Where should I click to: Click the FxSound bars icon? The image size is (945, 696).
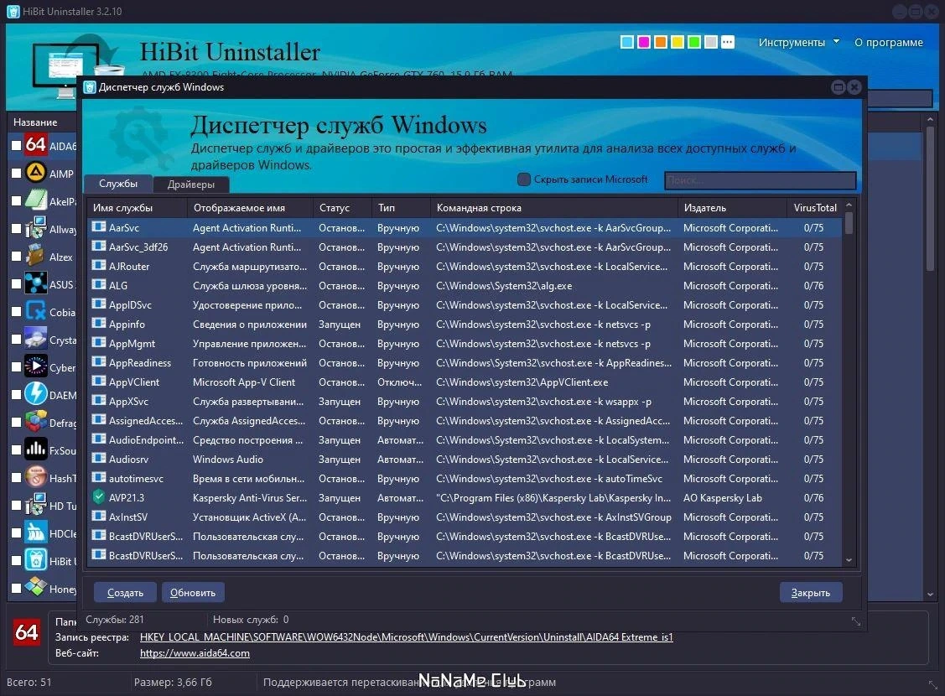35,450
